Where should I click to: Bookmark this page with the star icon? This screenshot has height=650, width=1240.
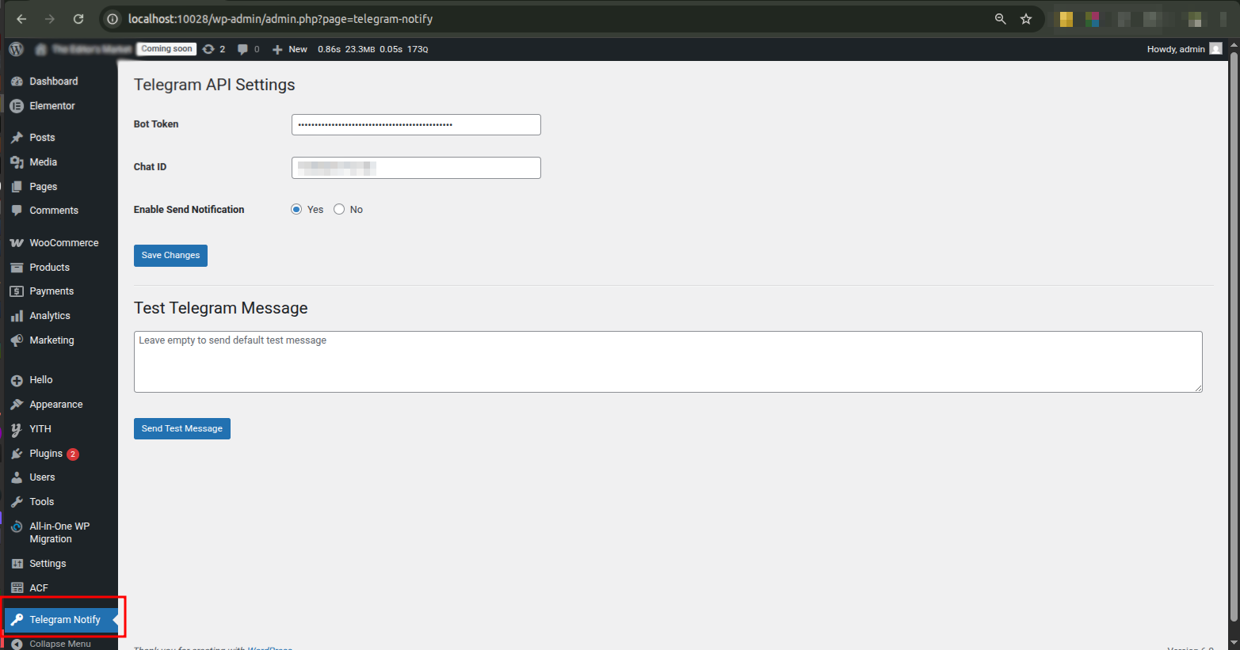1026,19
